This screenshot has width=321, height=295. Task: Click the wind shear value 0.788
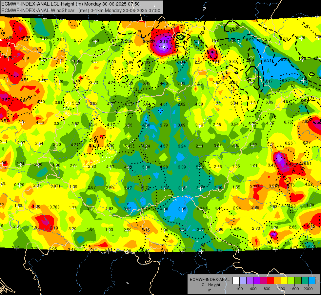[54, 207]
